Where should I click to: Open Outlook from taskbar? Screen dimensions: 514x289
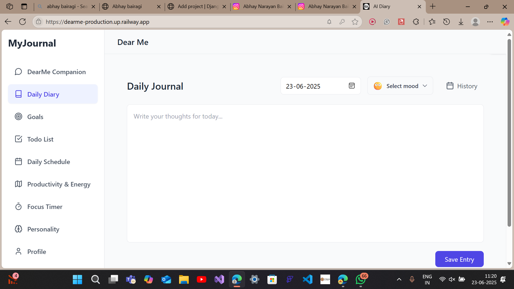pyautogui.click(x=166, y=280)
